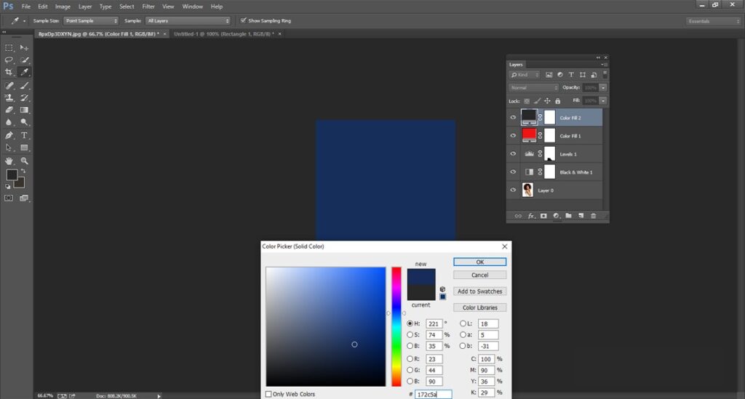Image resolution: width=745 pixels, height=399 pixels.
Task: Open the Filter menu
Action: [148, 7]
